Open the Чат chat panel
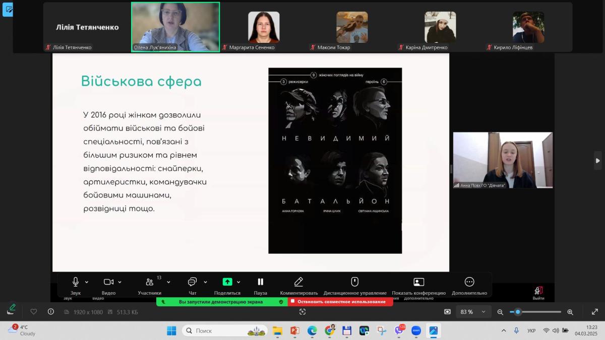This screenshot has width=605, height=340. [x=192, y=282]
